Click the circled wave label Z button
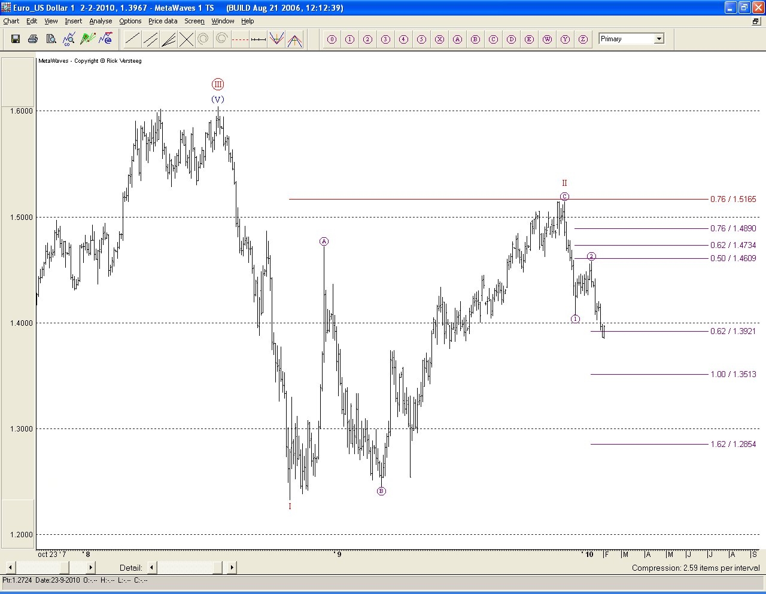 pos(583,39)
